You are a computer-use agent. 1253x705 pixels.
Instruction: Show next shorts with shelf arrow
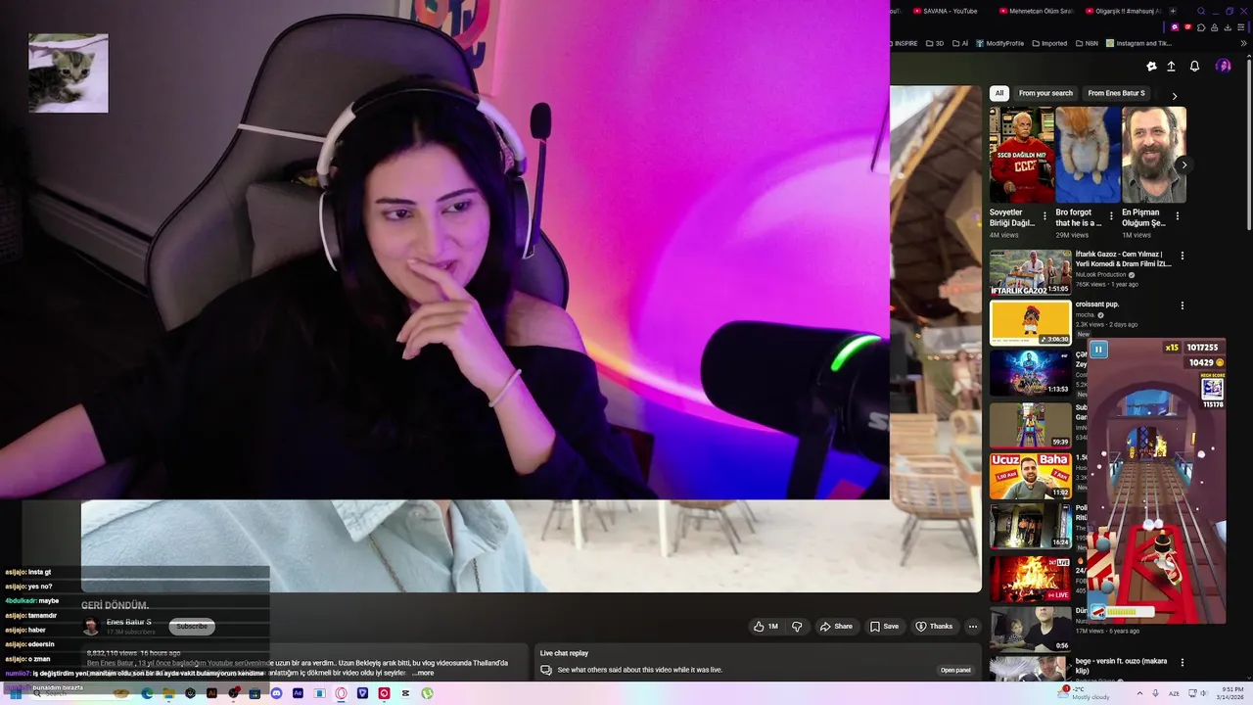[x=1183, y=164]
